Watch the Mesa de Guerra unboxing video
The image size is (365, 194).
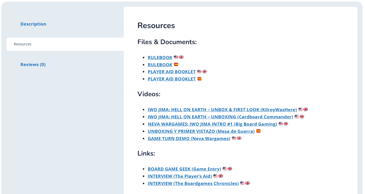click(x=201, y=131)
